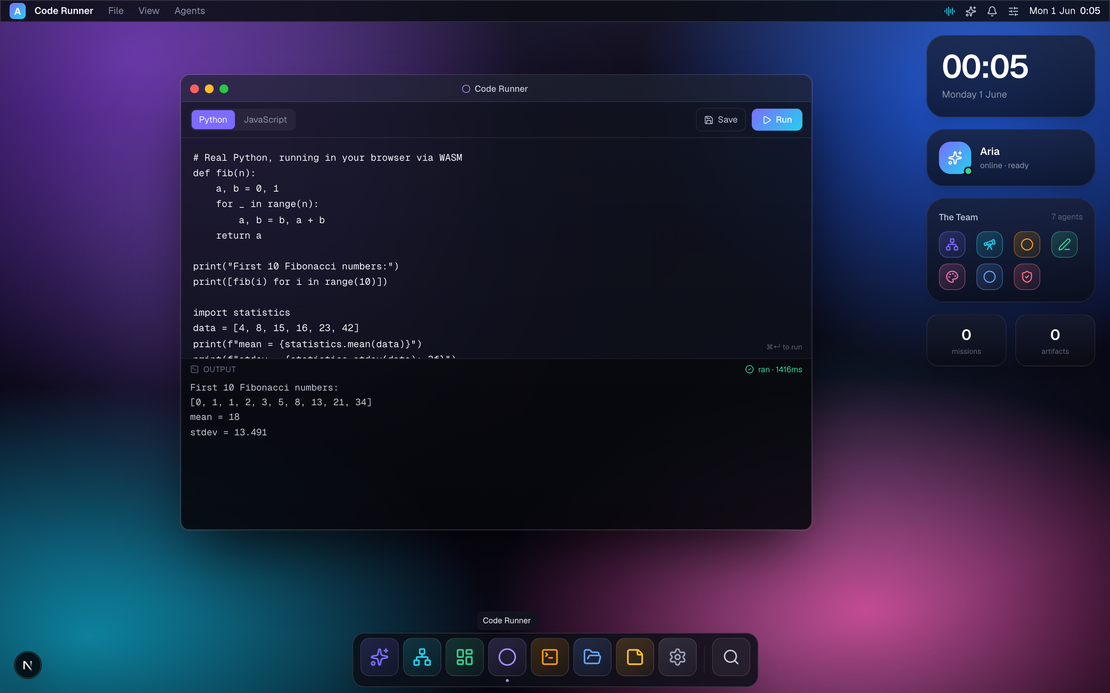Open the File menu

point(116,11)
